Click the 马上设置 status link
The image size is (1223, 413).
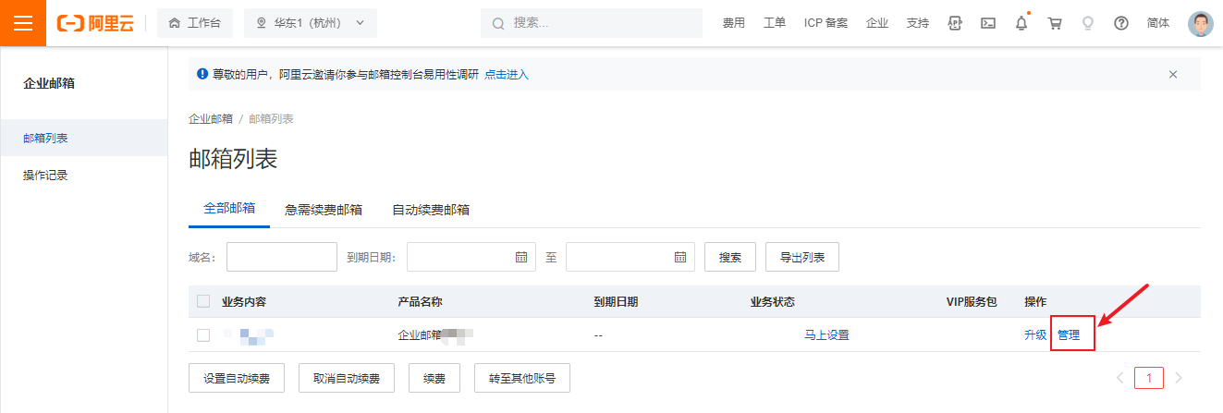(x=826, y=334)
